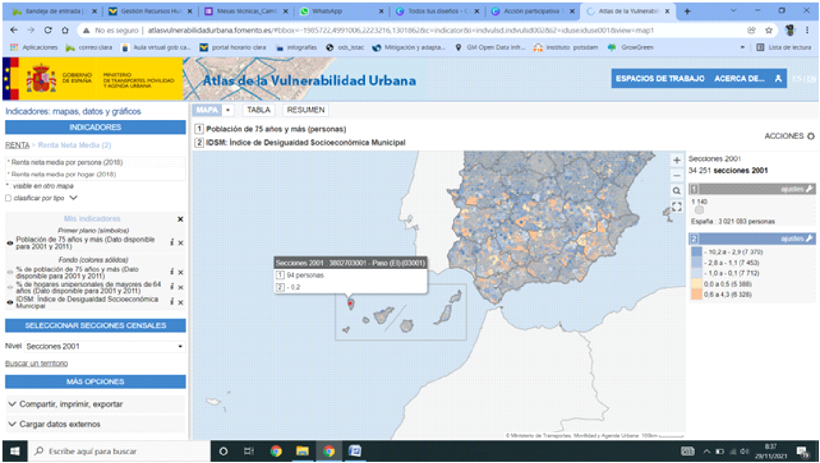820x463 pixels.
Task: Zoom out of the map with minus button
Action: [676, 176]
